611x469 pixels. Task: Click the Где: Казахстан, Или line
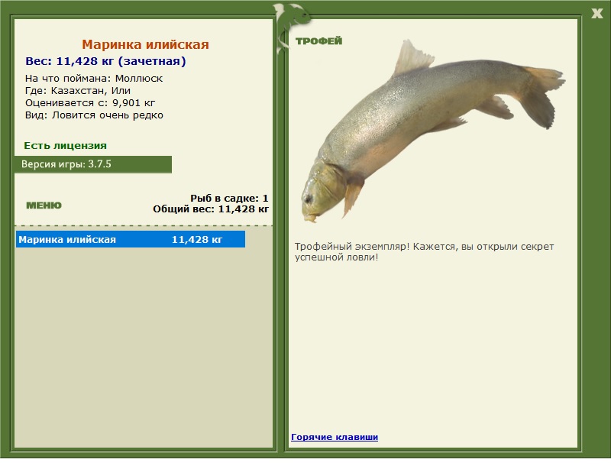(78, 90)
